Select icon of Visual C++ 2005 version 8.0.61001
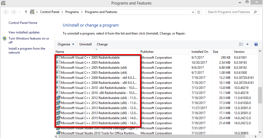263x138 pixels. 58,57
